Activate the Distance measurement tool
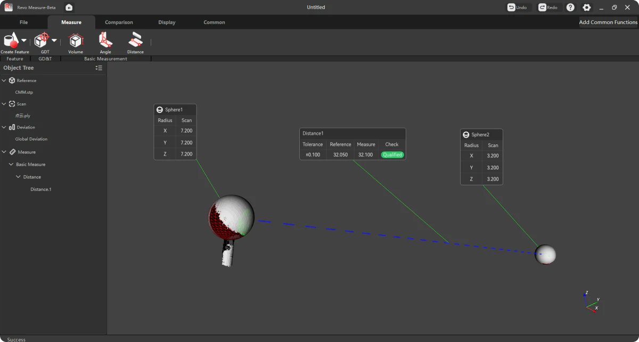Screen dimensions: 639x342 pyautogui.click(x=135, y=40)
